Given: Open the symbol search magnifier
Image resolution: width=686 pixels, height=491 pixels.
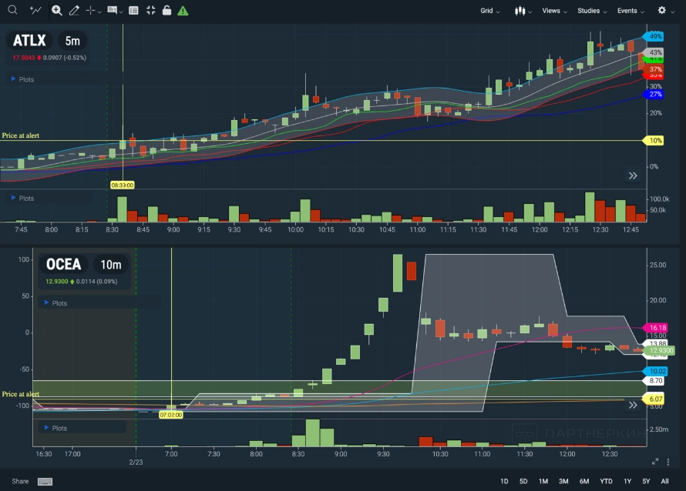Looking at the screenshot, I should click(12, 10).
